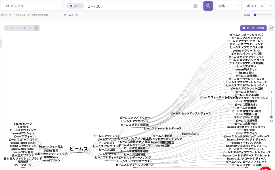275x170 pixels.
Task: Select depth level 3
Action: tap(19, 28)
